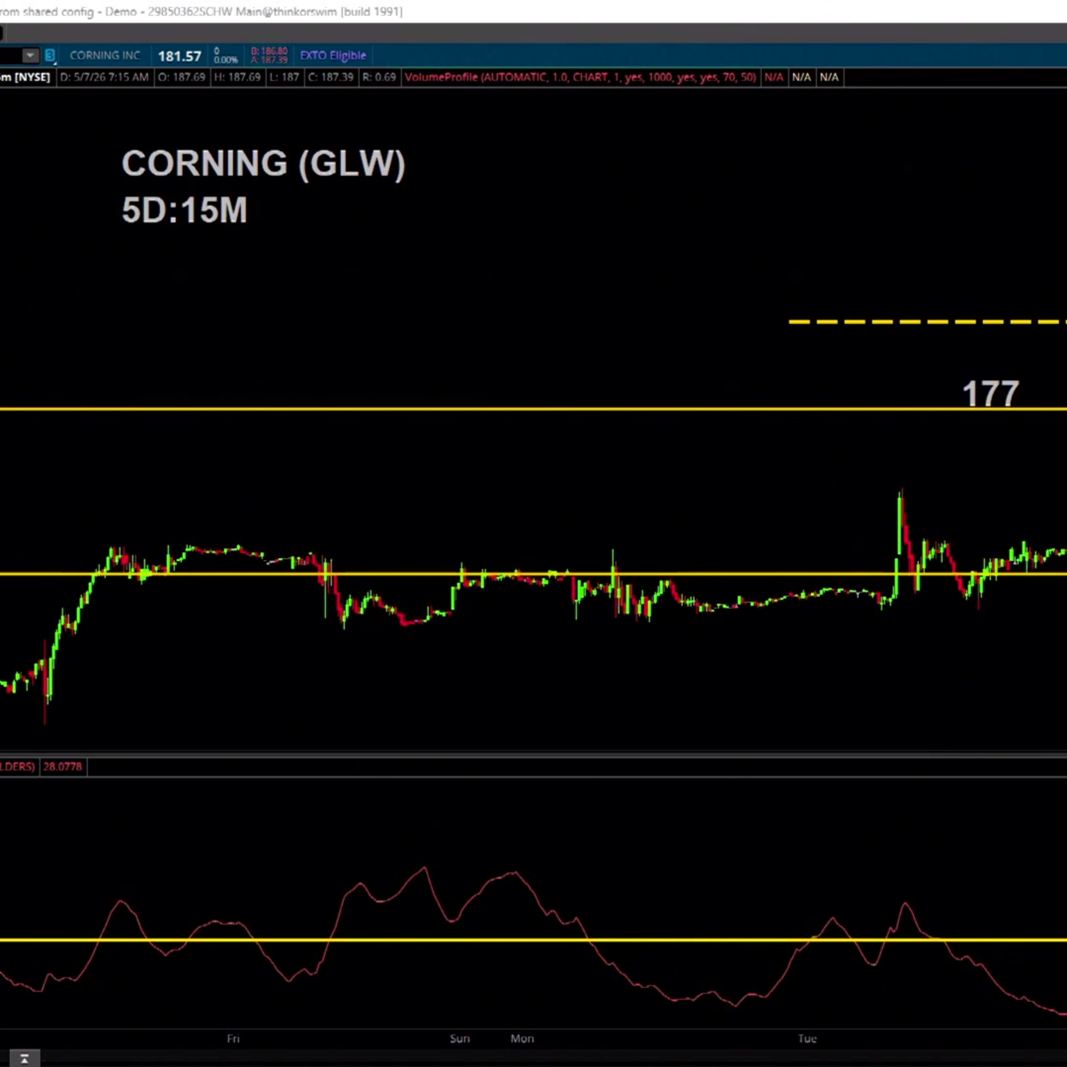Screen dimensions: 1067x1067
Task: Click the bid and ask price quotes
Action: [x=269, y=55]
